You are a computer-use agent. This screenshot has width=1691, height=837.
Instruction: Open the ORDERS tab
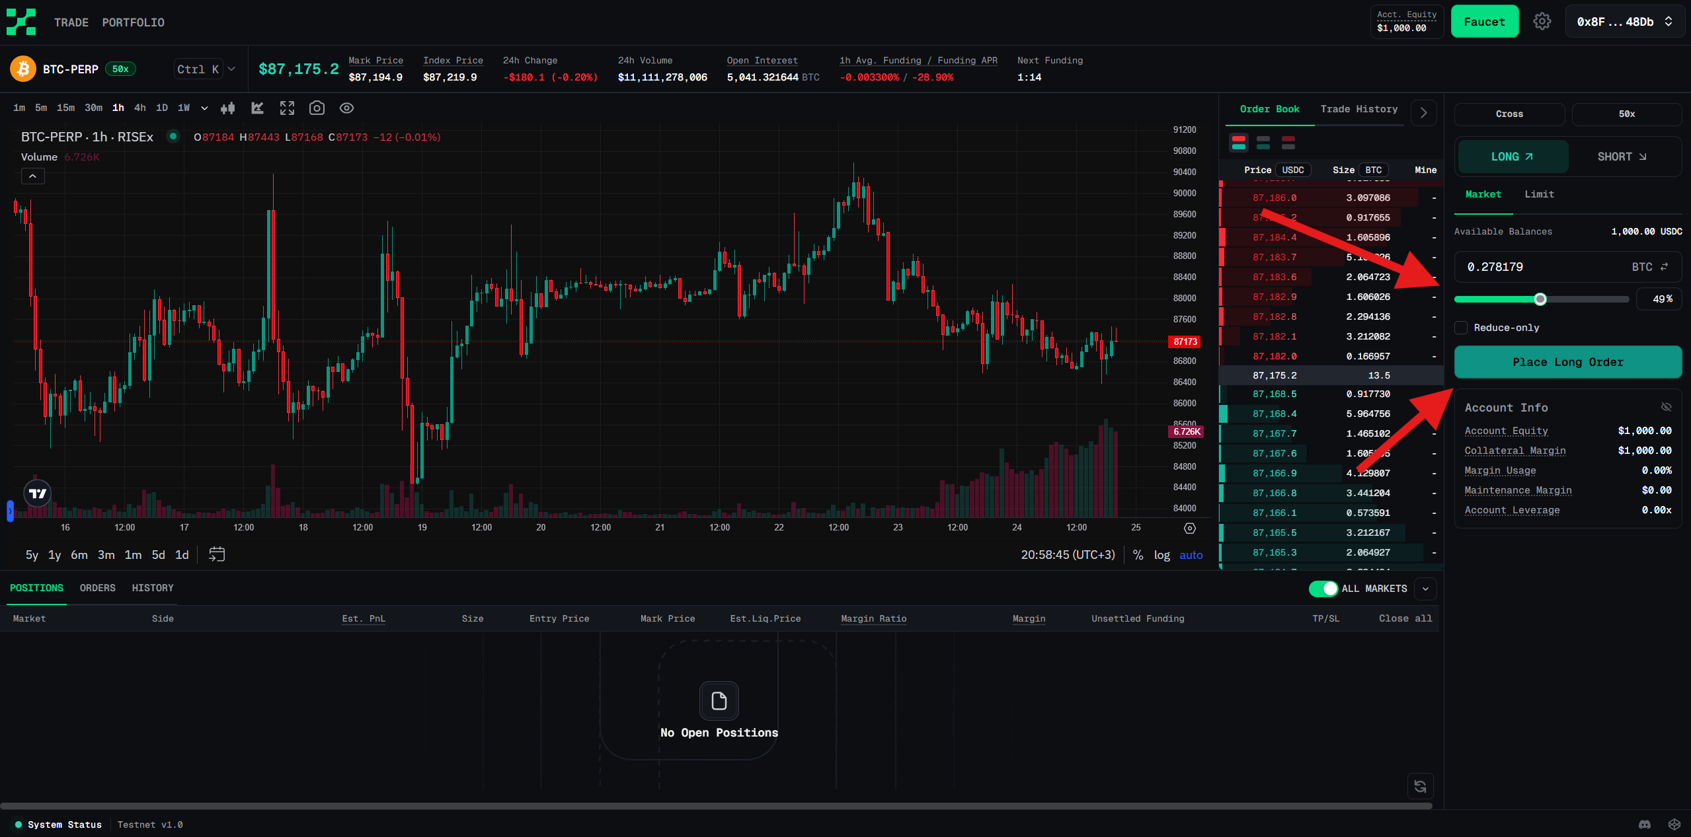click(x=97, y=588)
